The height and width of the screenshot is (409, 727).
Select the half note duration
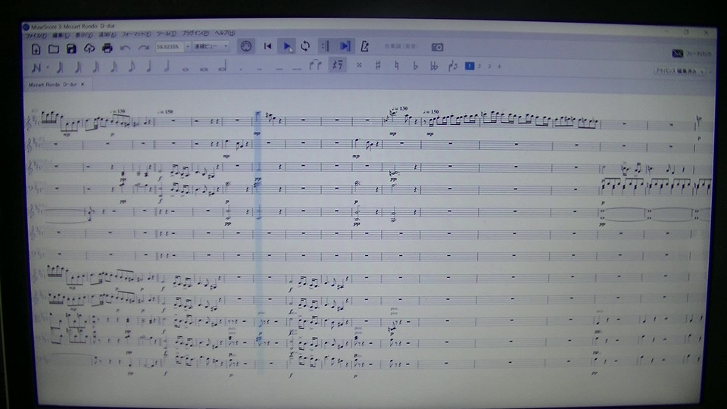tap(167, 67)
